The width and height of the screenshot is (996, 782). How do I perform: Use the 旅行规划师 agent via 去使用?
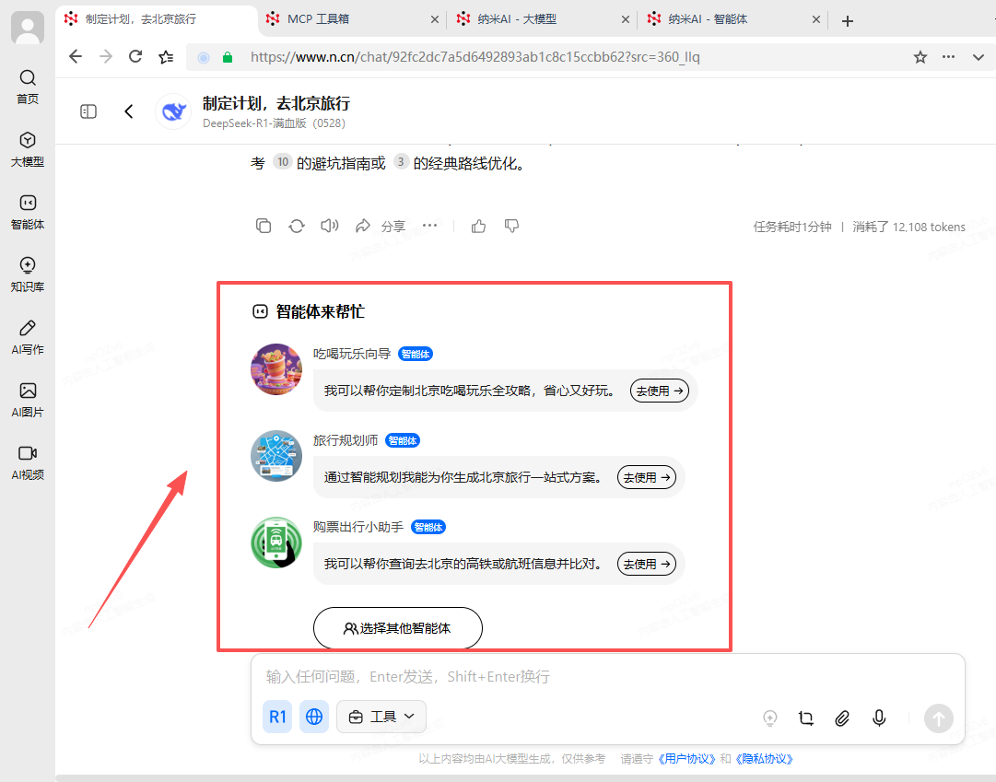coord(647,477)
